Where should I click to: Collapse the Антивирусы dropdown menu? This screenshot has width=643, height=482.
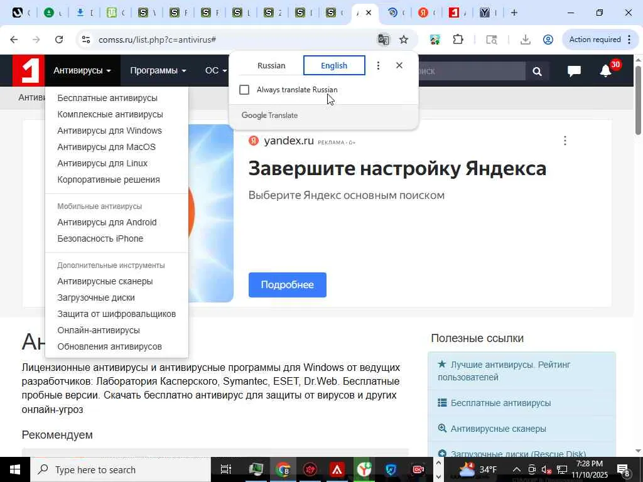tap(82, 70)
